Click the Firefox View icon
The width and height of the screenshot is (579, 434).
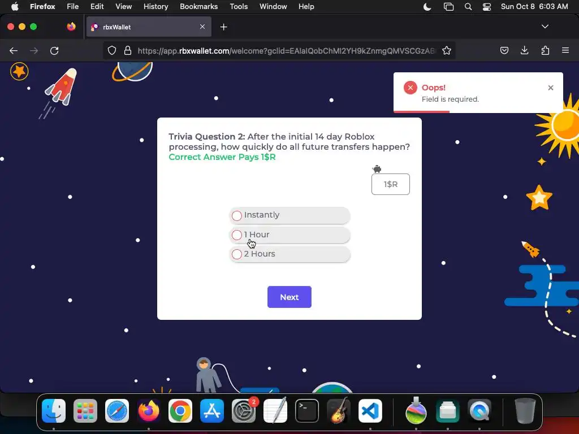71,27
